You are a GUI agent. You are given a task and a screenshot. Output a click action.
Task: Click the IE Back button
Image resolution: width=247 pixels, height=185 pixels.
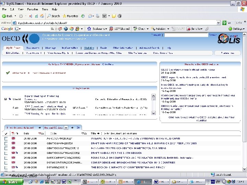click(7, 16)
